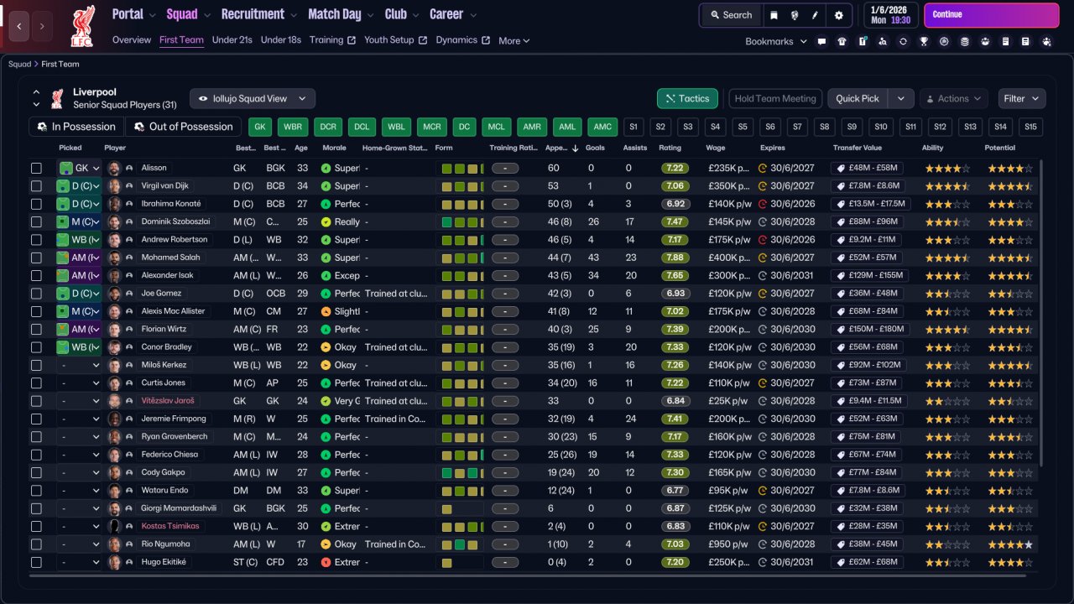Image resolution: width=1074 pixels, height=604 pixels.
Task: Open the Filter dropdown
Action: (x=1022, y=99)
